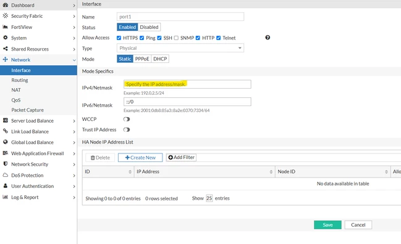Uncheck the HTTPS access checkbox

coord(119,38)
